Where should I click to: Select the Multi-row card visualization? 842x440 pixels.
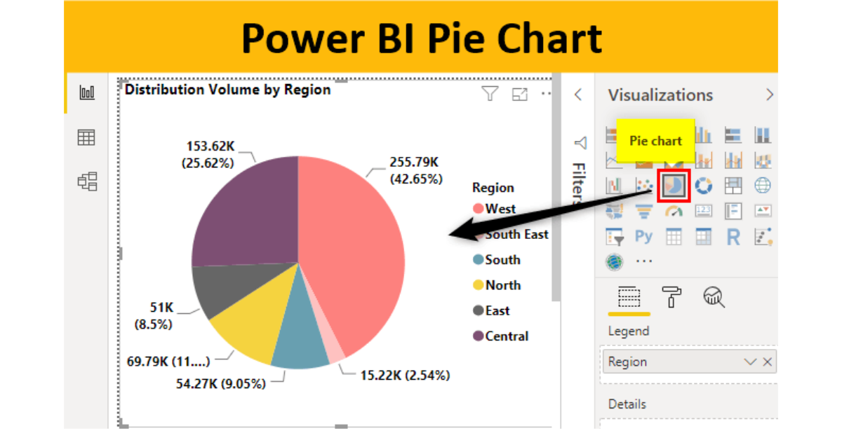(x=733, y=210)
